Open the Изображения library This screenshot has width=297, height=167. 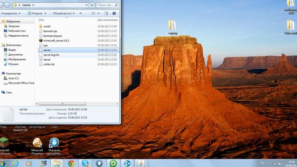tap(17, 59)
